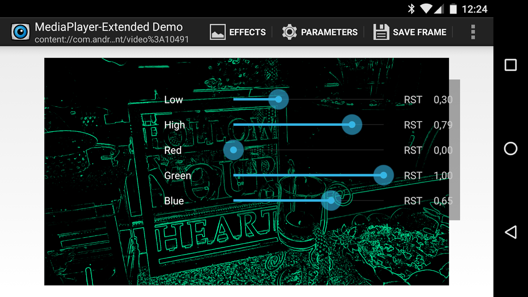Reset the High parameter with RST
Screen dimensions: 528x297
click(x=413, y=125)
